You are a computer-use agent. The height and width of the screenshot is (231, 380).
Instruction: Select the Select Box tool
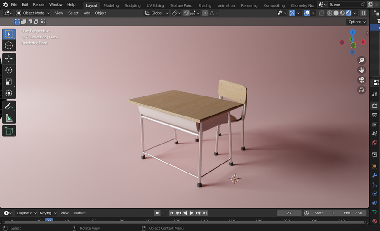point(9,34)
